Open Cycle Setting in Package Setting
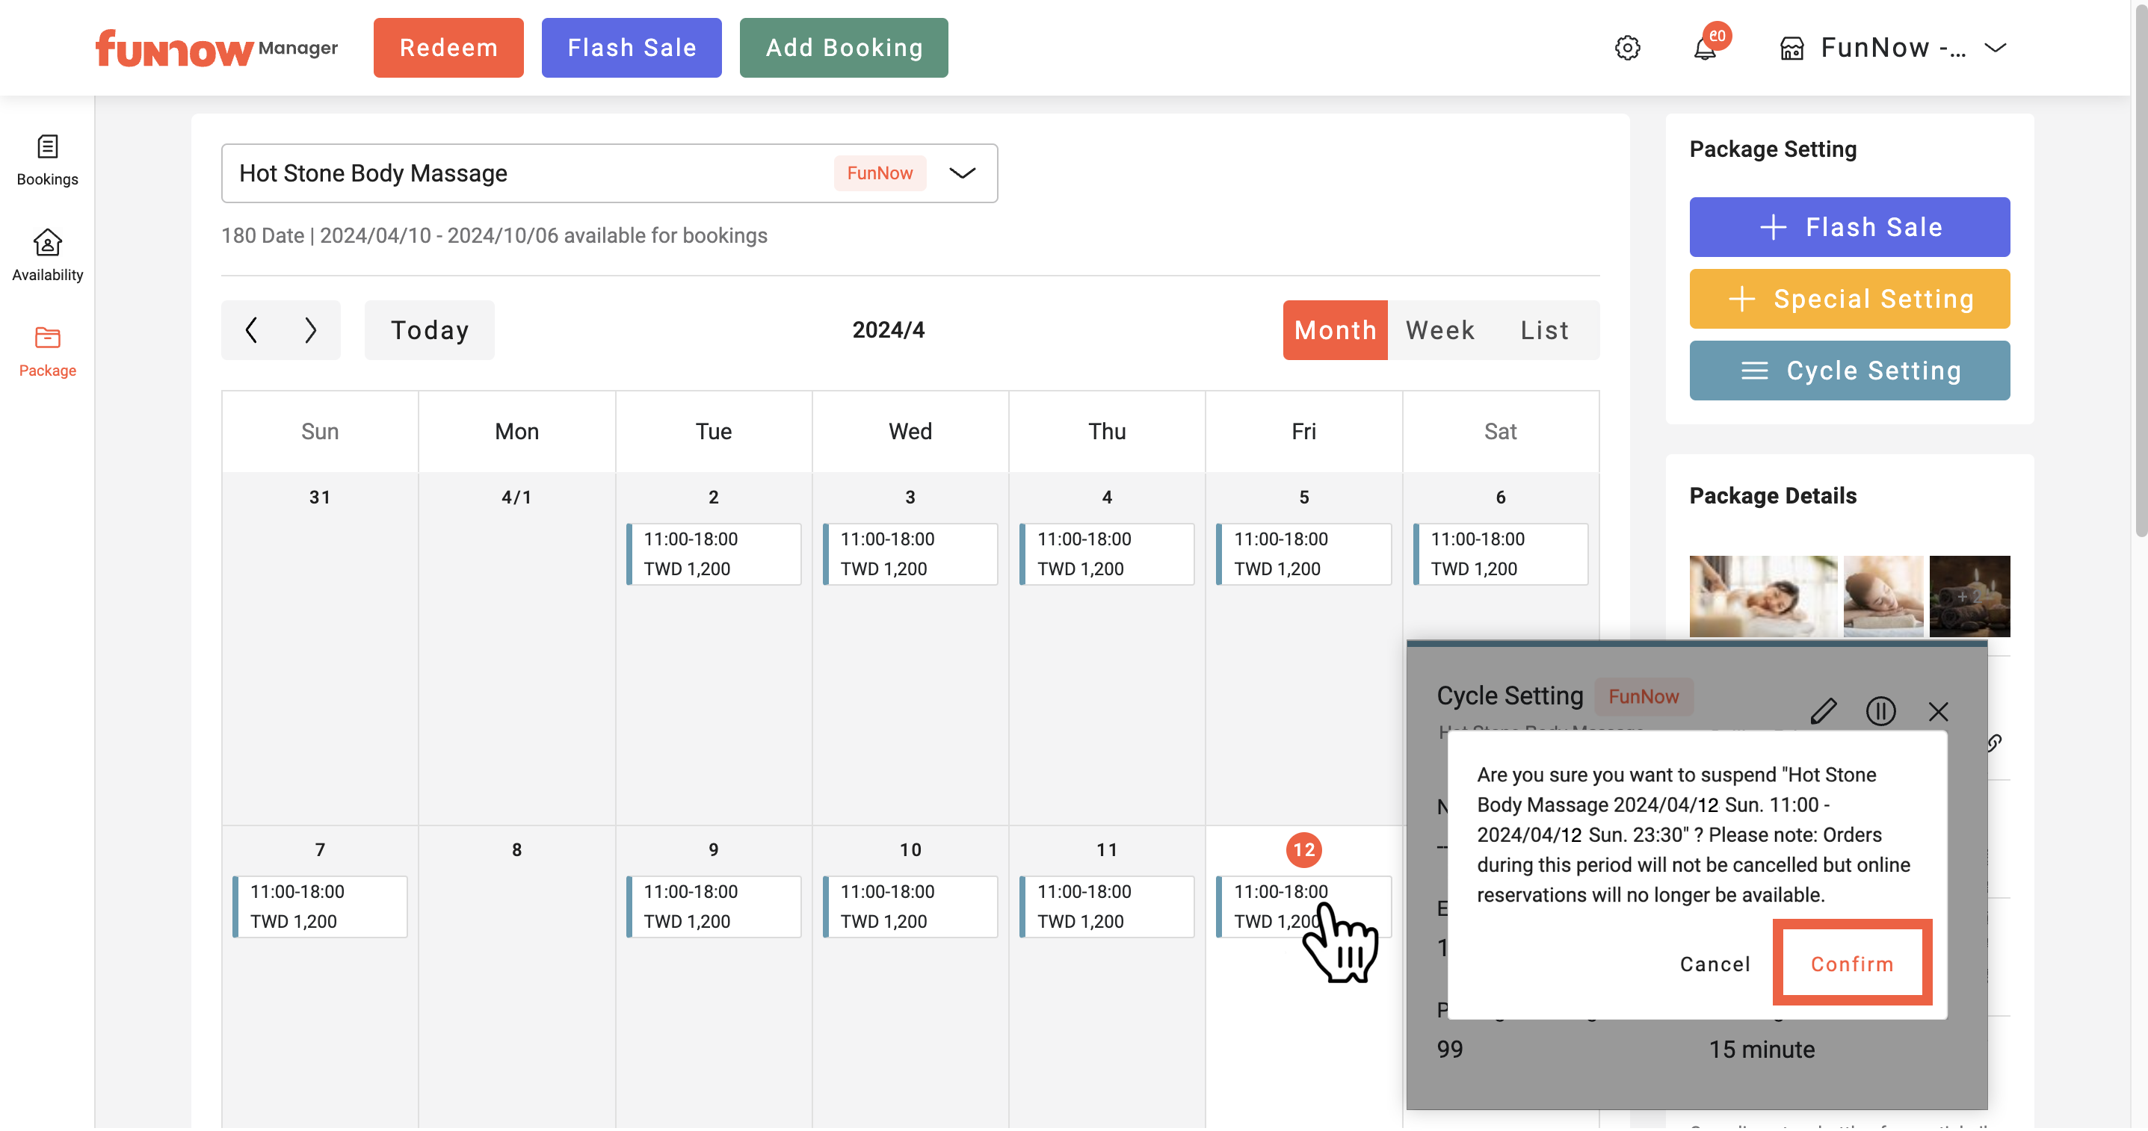2148x1131 pixels. pos(1850,370)
